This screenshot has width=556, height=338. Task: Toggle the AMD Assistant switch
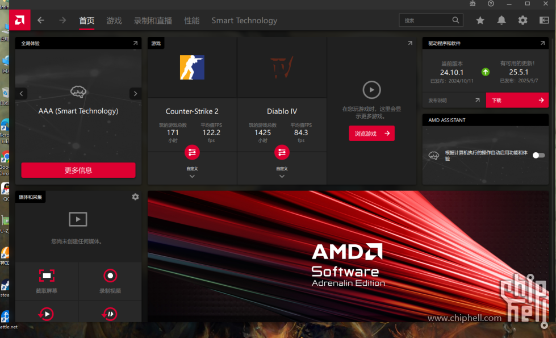pyautogui.click(x=538, y=155)
